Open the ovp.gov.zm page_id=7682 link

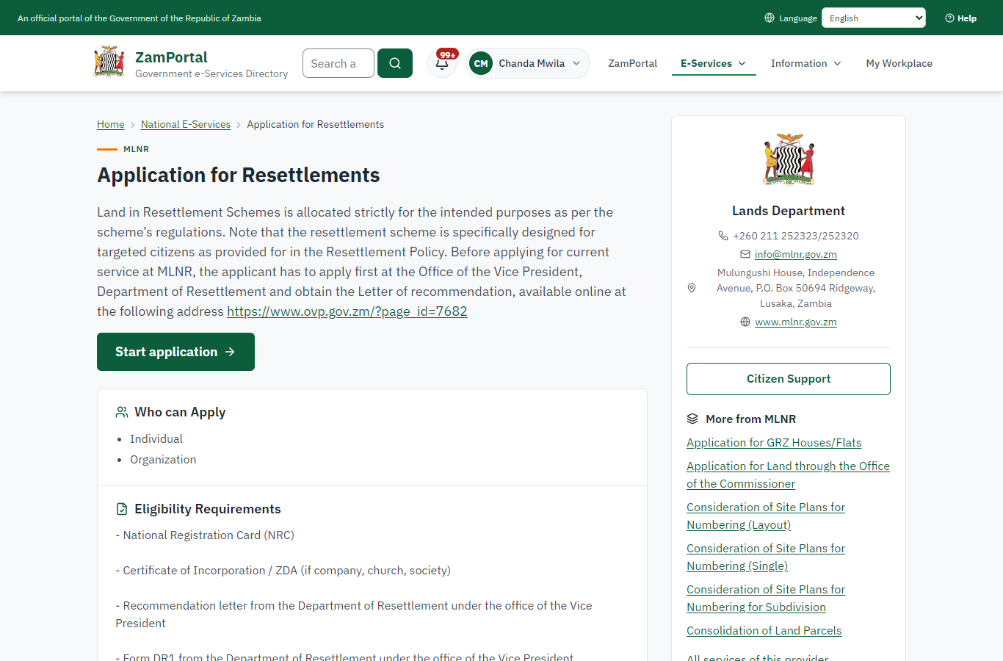347,311
